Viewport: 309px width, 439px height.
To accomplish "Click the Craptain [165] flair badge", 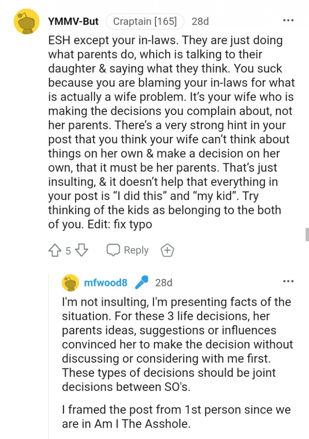I will pos(145,21).
